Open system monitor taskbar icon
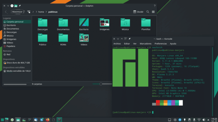The height and width of the screenshot is (122, 218). tap(24, 120)
